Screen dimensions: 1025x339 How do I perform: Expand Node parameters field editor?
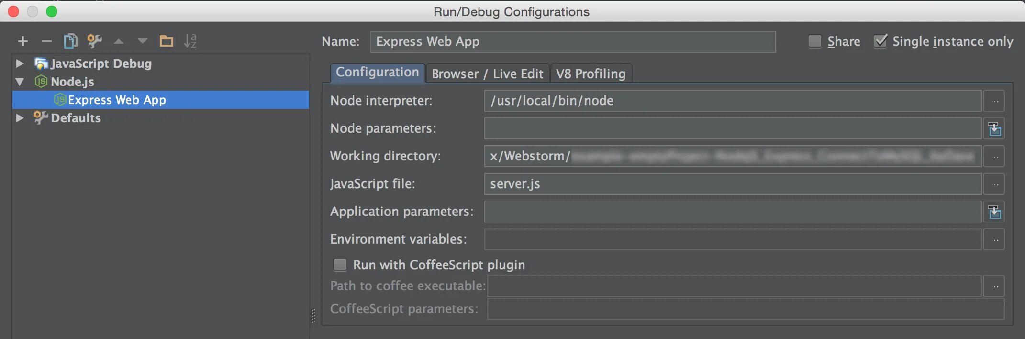pos(994,129)
